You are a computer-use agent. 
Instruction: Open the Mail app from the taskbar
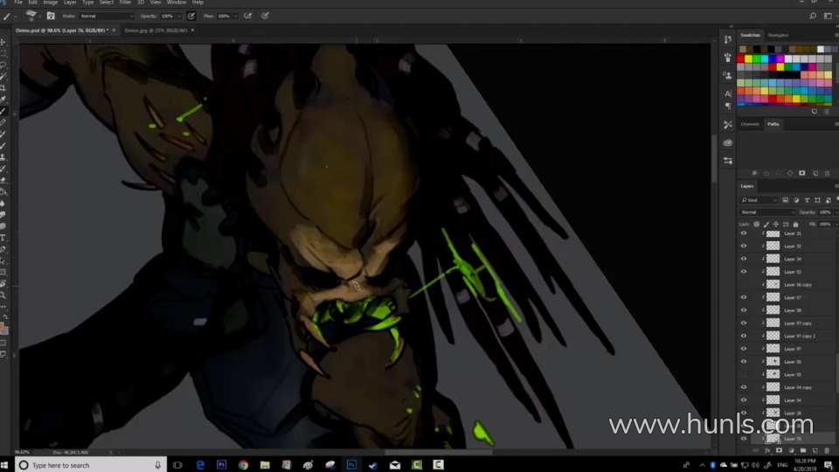click(x=395, y=465)
